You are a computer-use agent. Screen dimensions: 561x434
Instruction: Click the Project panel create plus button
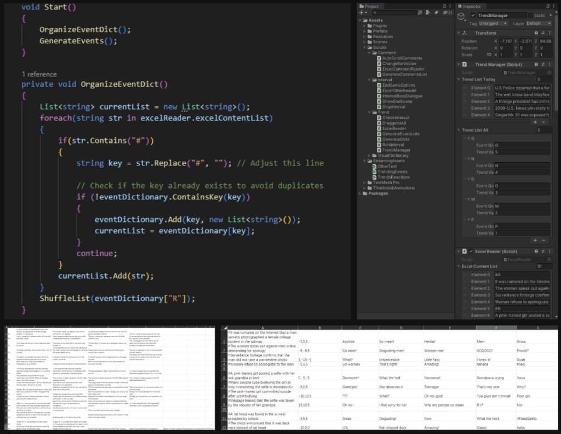click(362, 12)
